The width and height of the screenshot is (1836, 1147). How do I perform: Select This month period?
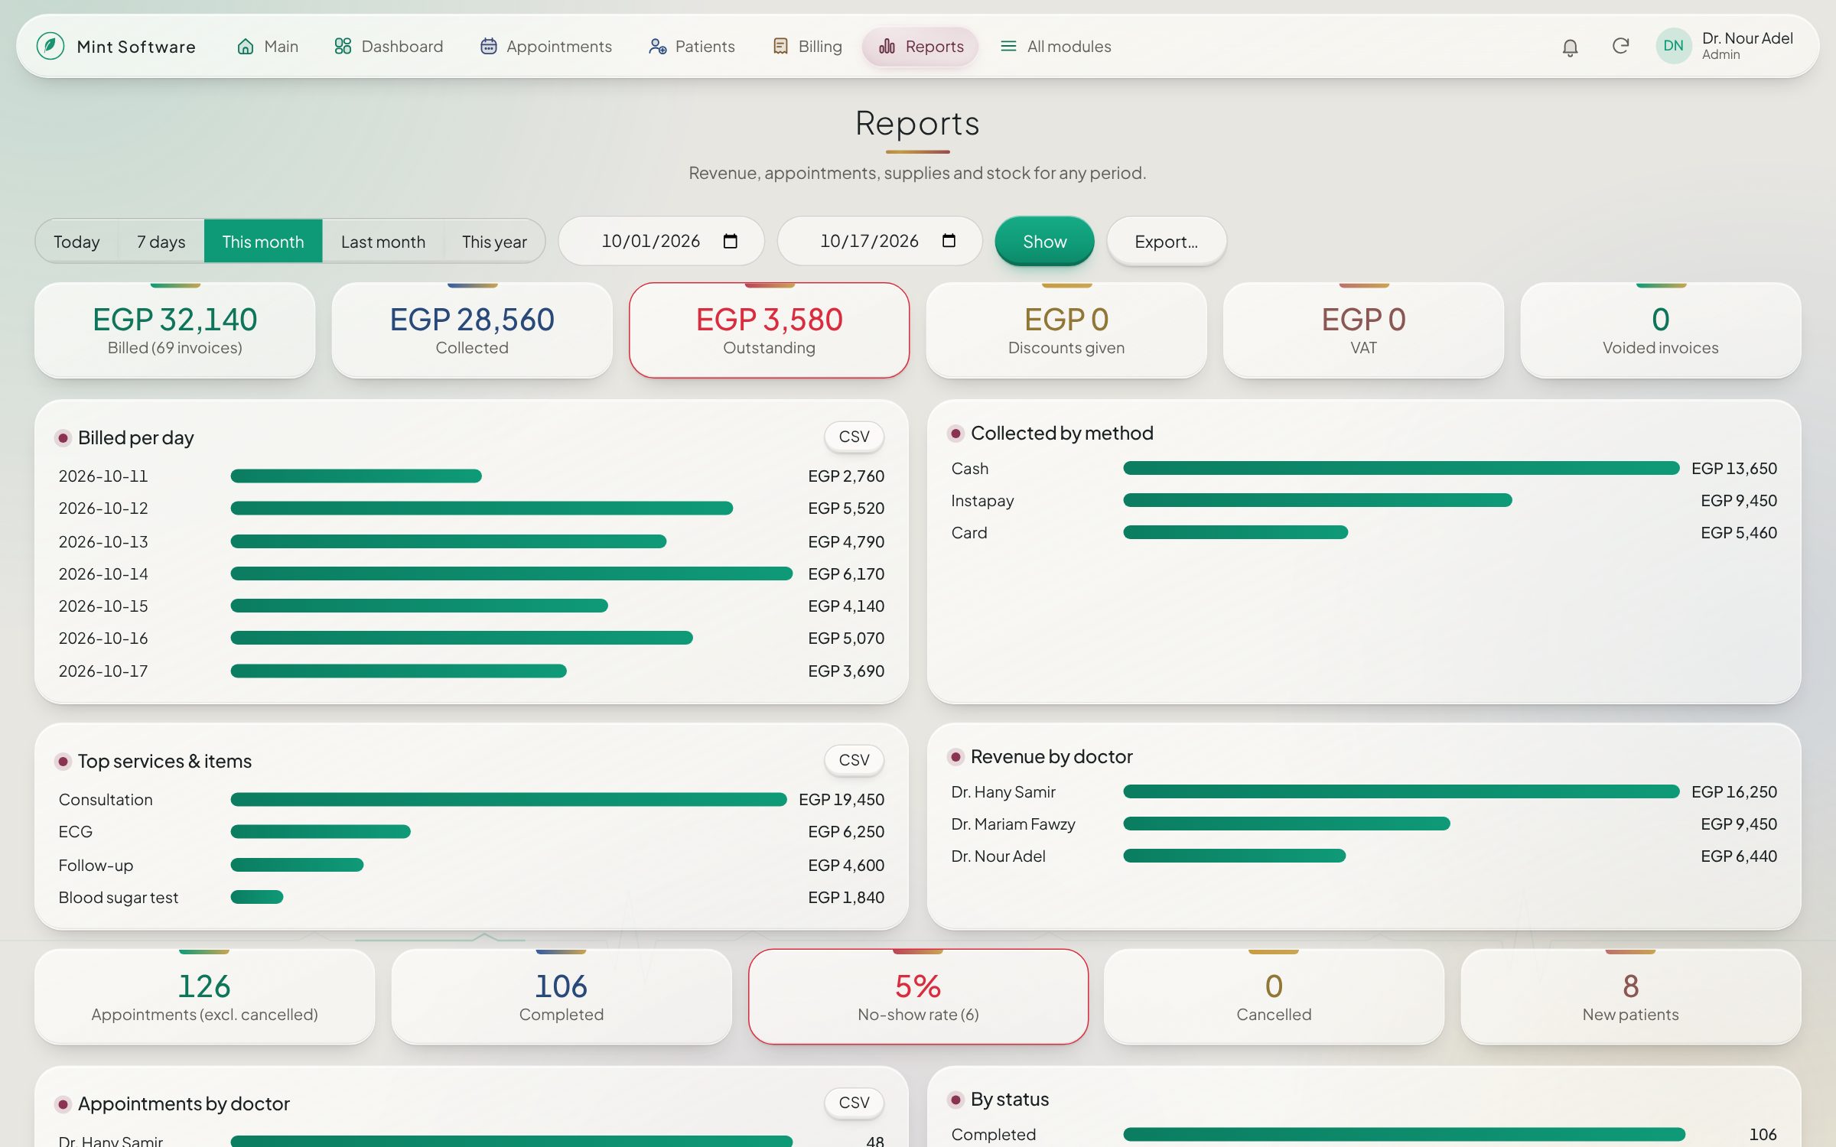pyautogui.click(x=263, y=242)
